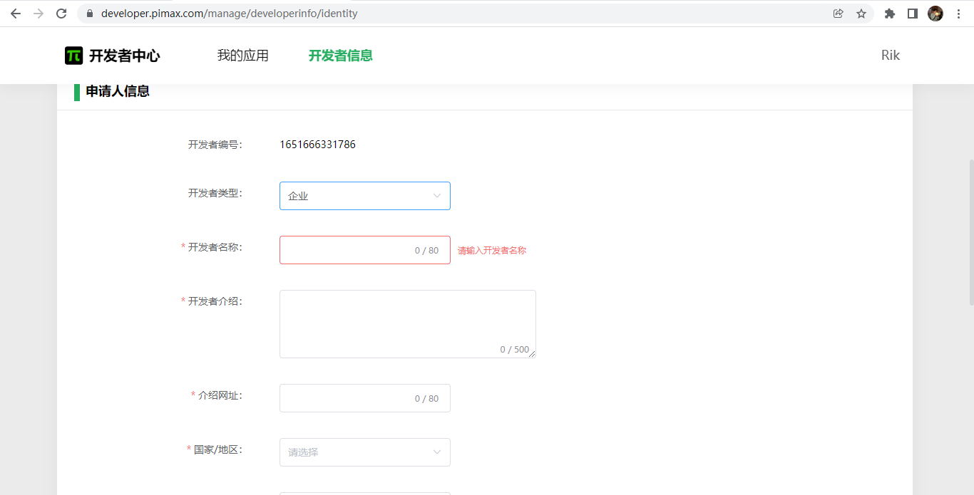
Task: Bookmark this page with star icon
Action: pyautogui.click(x=861, y=14)
